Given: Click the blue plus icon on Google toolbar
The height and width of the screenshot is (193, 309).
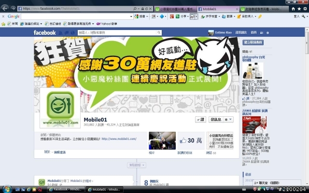Looking at the screenshot, I should pos(162,16).
